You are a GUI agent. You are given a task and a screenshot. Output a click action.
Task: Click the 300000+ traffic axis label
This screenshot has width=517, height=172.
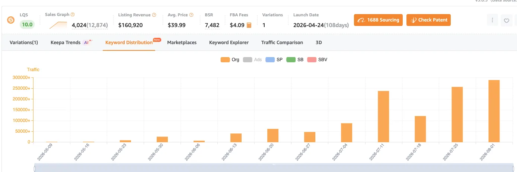tap(21, 78)
